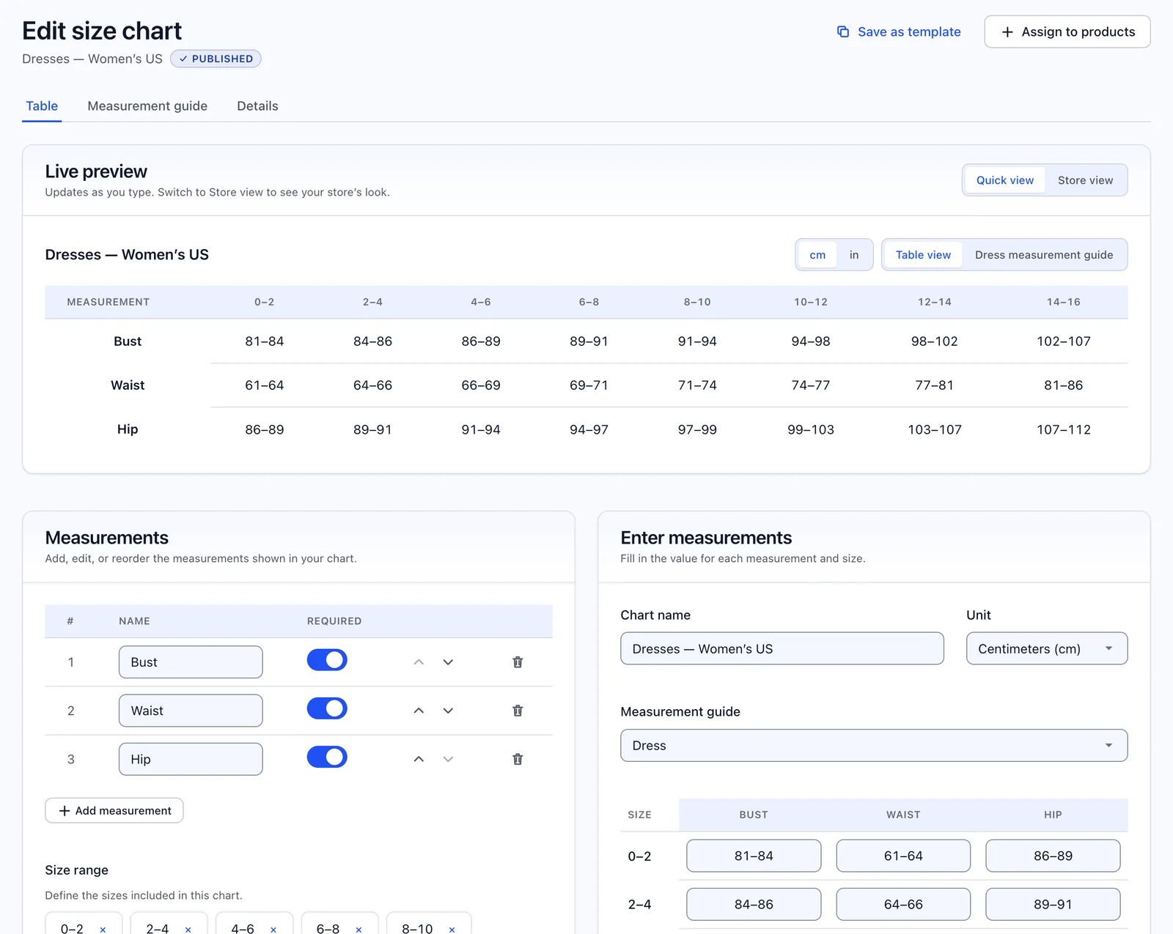Remove the 2–4 size chip
Image resolution: width=1173 pixels, height=934 pixels.
(x=188, y=929)
